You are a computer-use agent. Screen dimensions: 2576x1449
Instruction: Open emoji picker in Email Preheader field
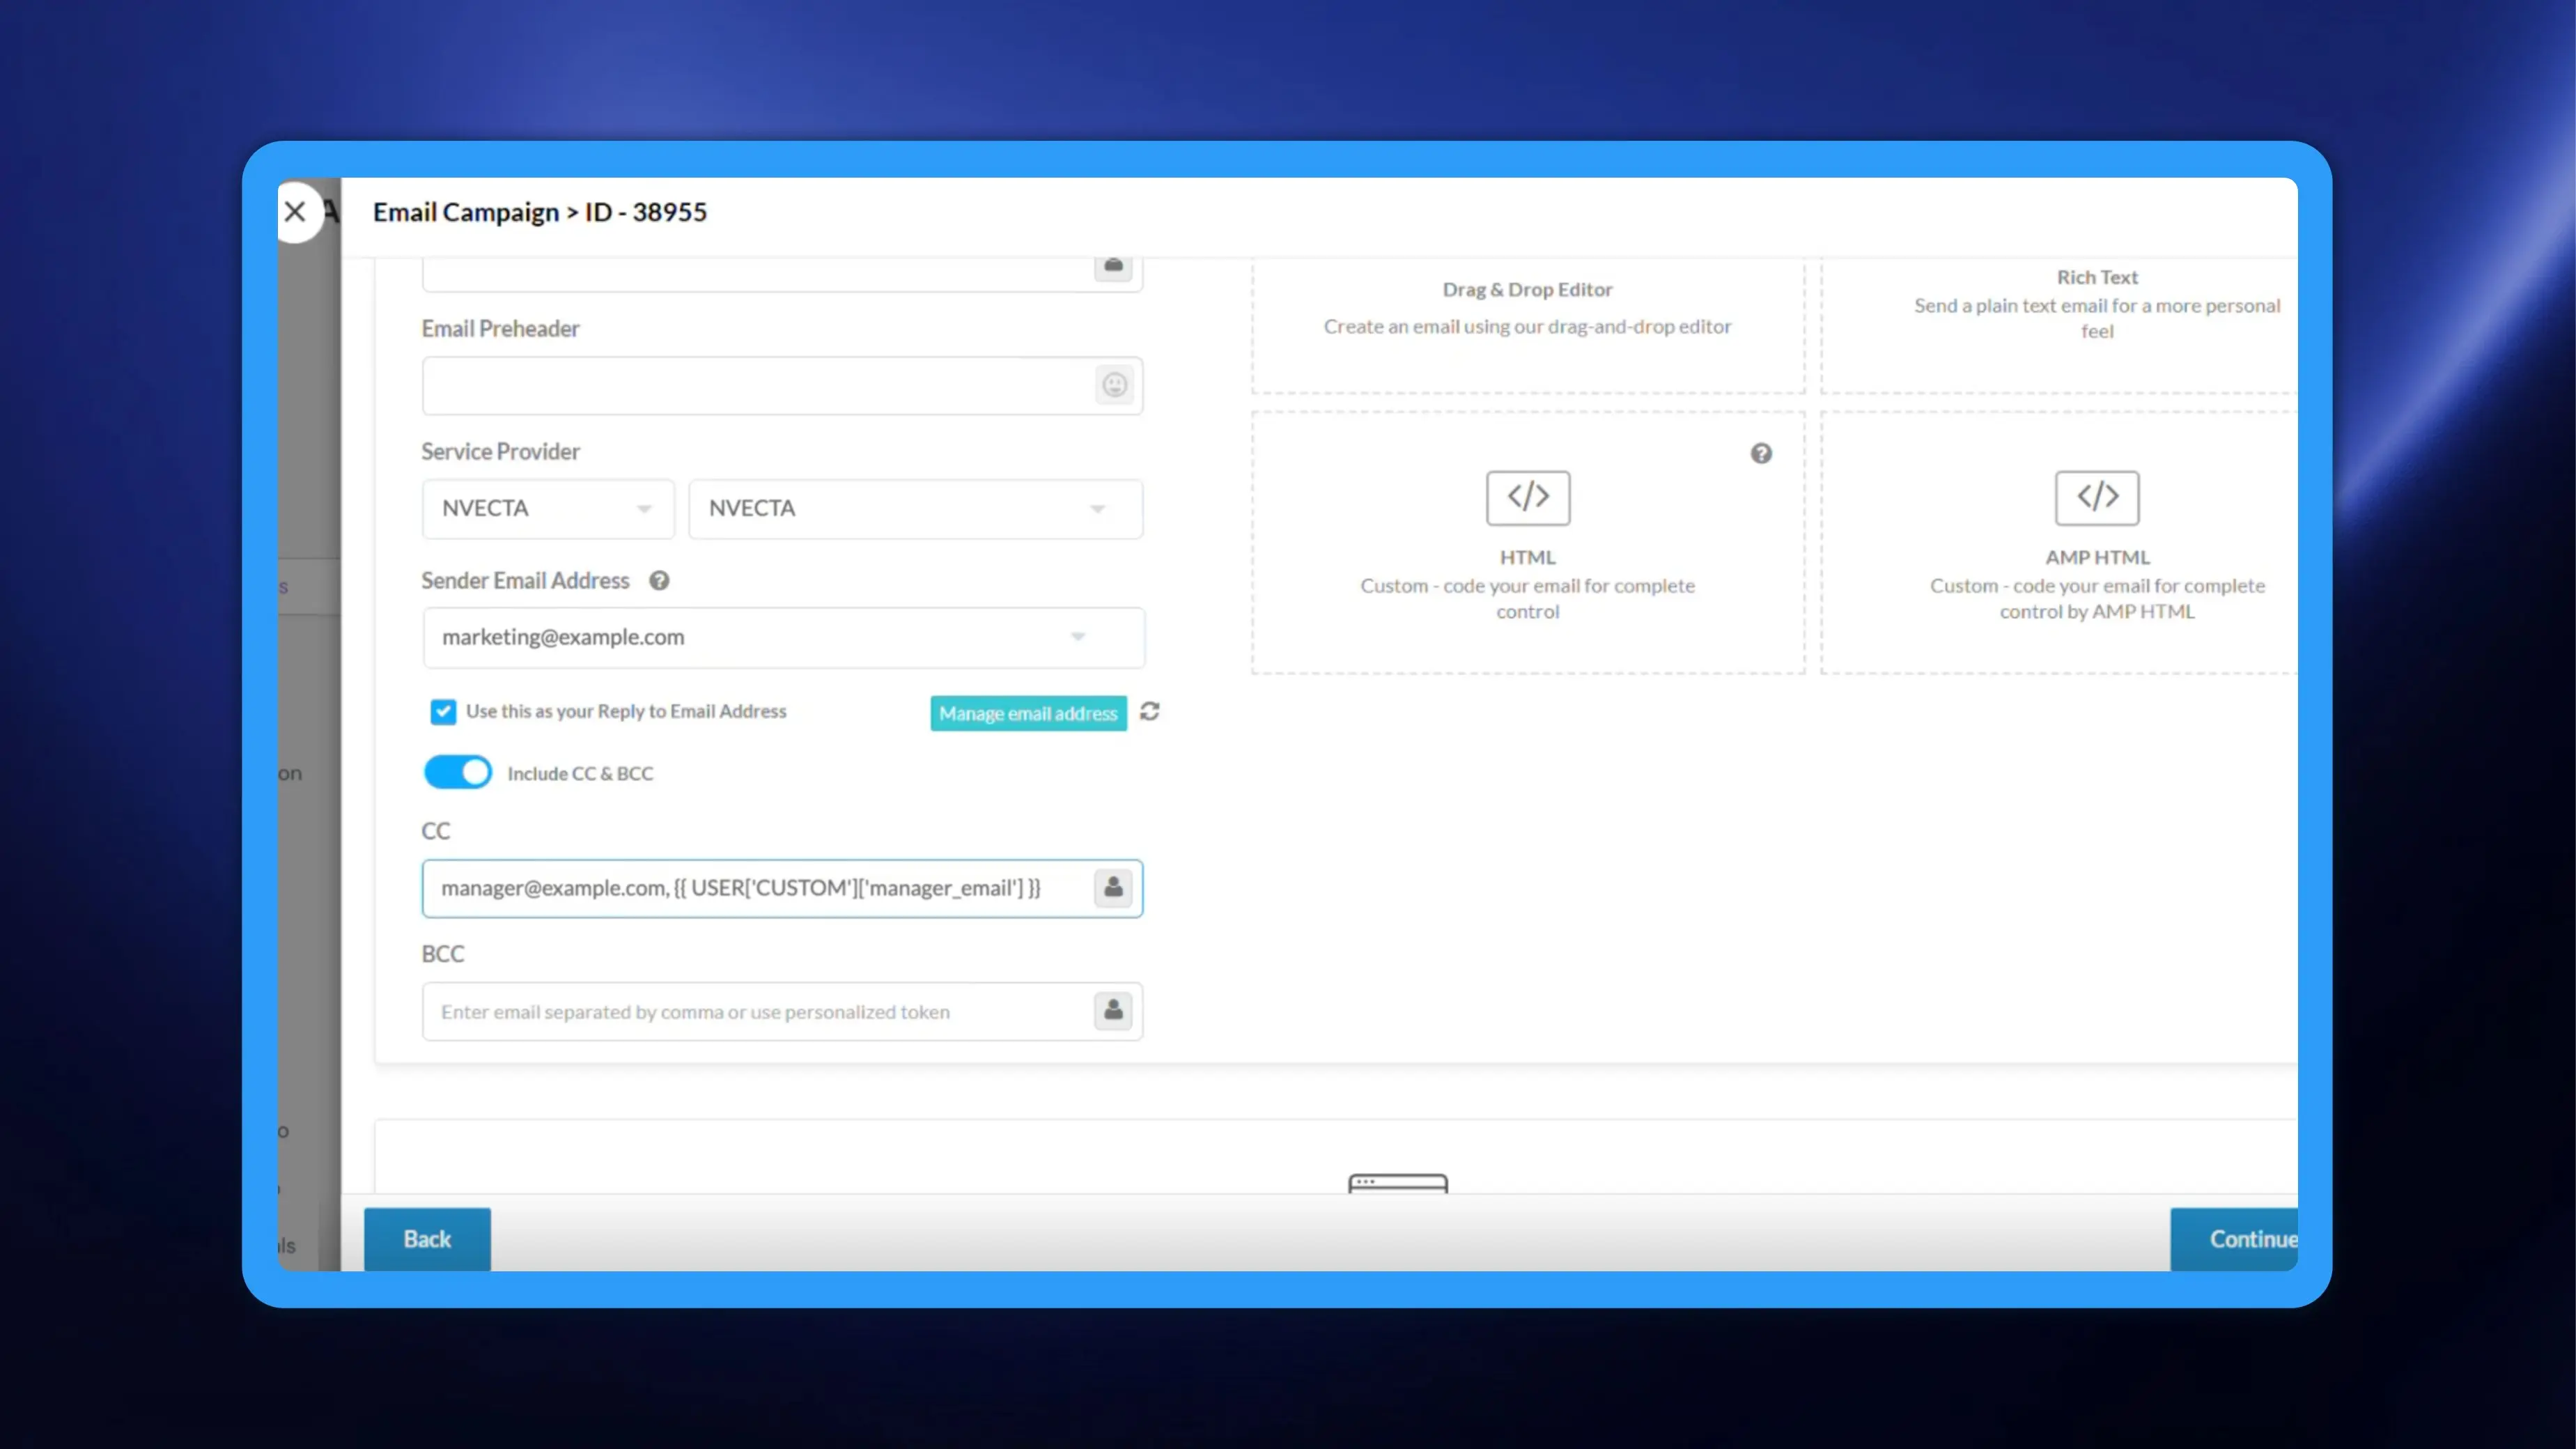1114,385
